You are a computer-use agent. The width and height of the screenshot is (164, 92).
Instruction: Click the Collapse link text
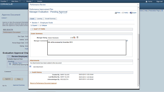44,26
